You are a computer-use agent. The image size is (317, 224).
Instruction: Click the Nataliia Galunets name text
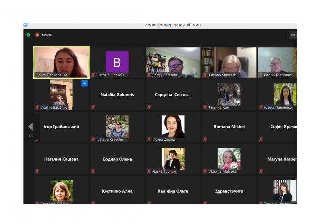point(117,95)
